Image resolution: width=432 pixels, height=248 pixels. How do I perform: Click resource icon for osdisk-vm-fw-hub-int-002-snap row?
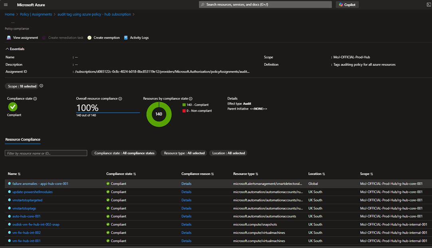coord(9,225)
